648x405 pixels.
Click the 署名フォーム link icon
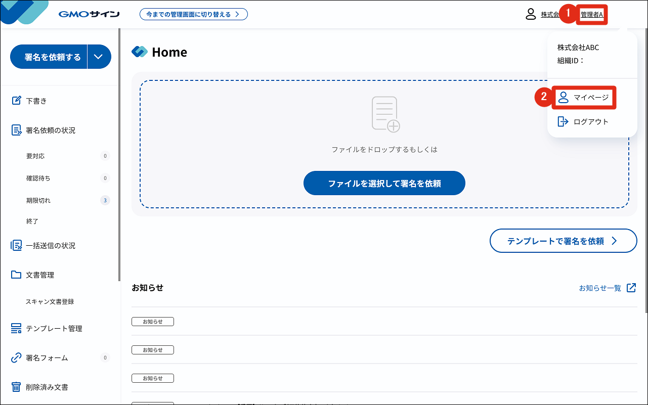[x=16, y=358]
